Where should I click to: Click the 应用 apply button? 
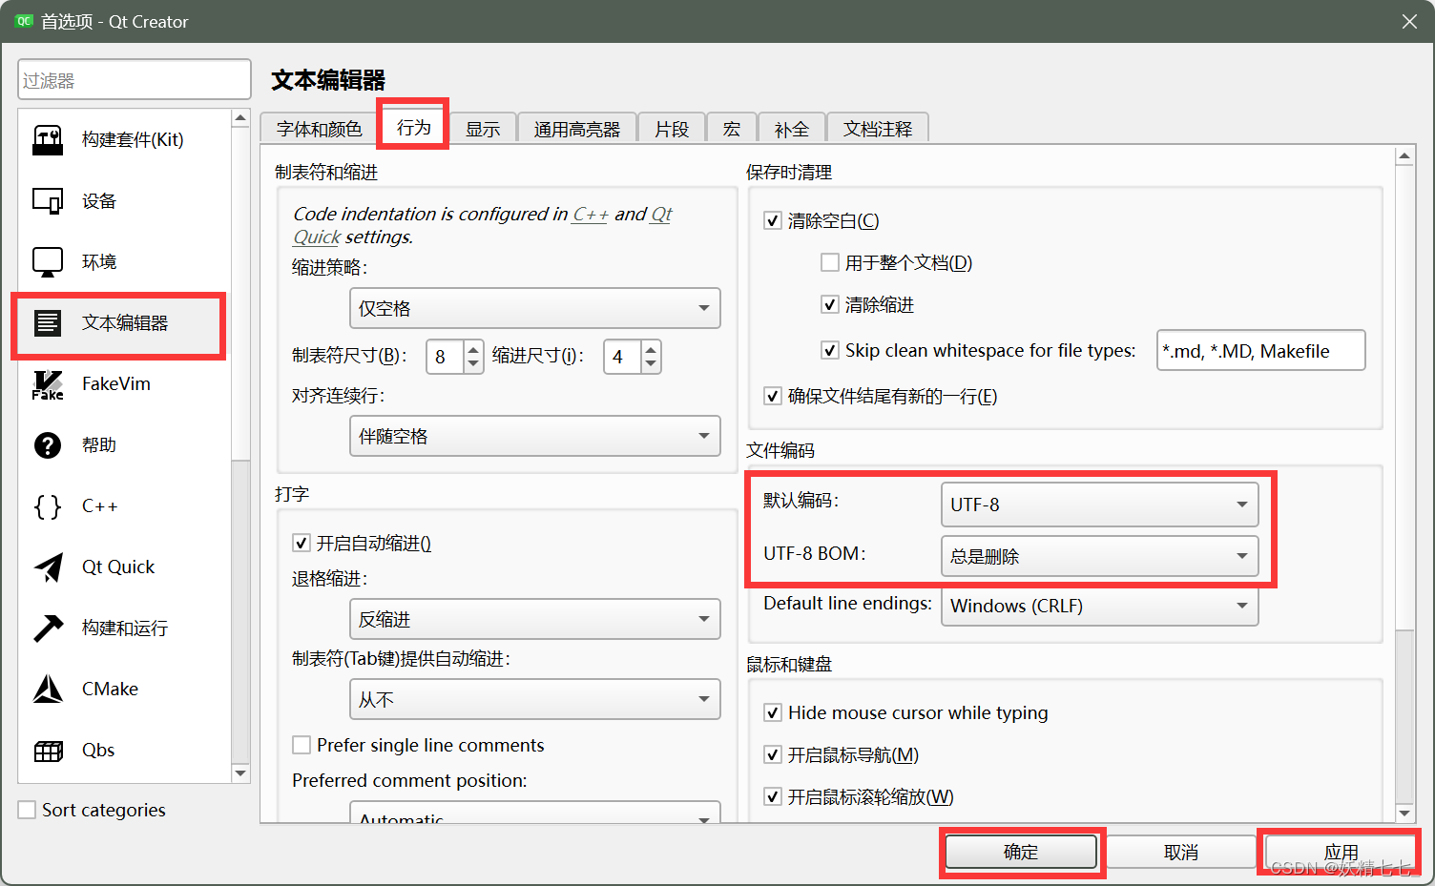pyautogui.click(x=1341, y=852)
